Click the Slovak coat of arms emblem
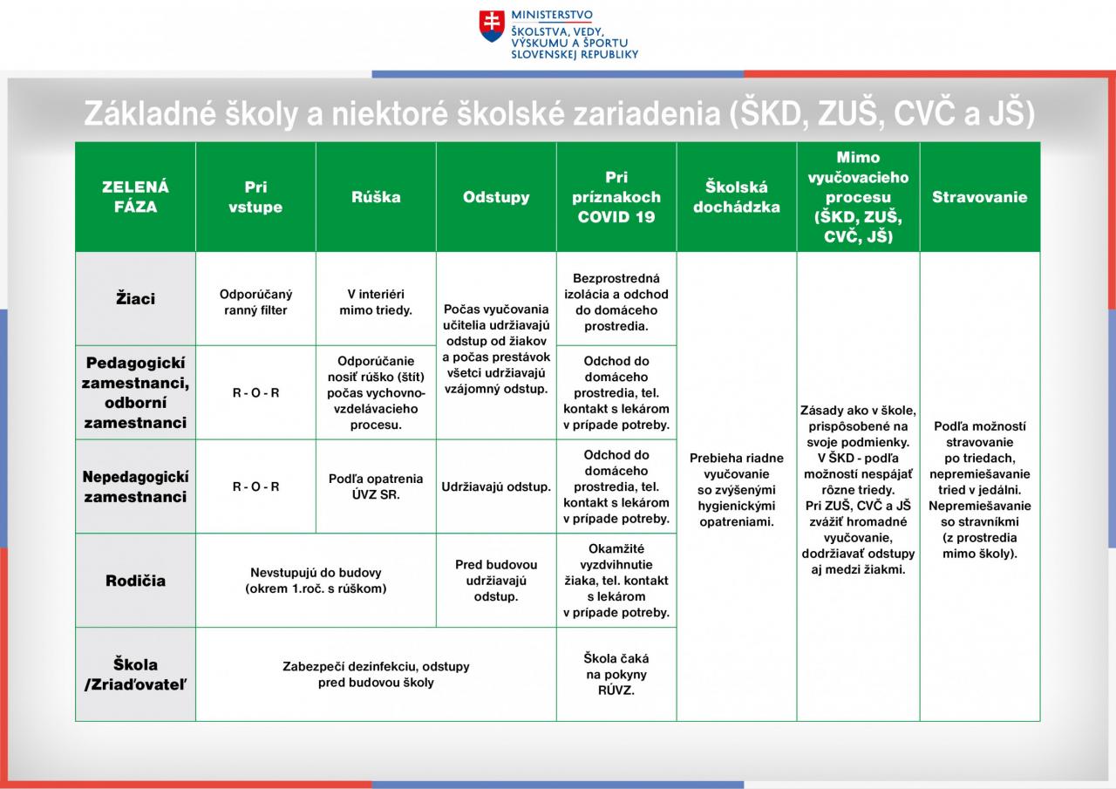This screenshot has width=1116, height=789. (492, 26)
